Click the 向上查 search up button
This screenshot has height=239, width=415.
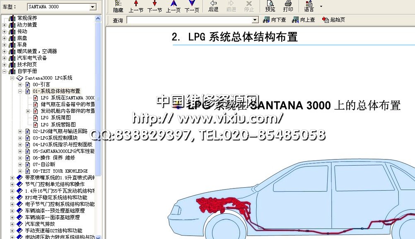coord(304,20)
